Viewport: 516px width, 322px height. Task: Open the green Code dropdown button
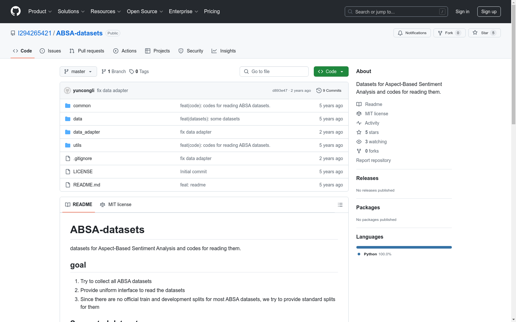click(x=331, y=71)
